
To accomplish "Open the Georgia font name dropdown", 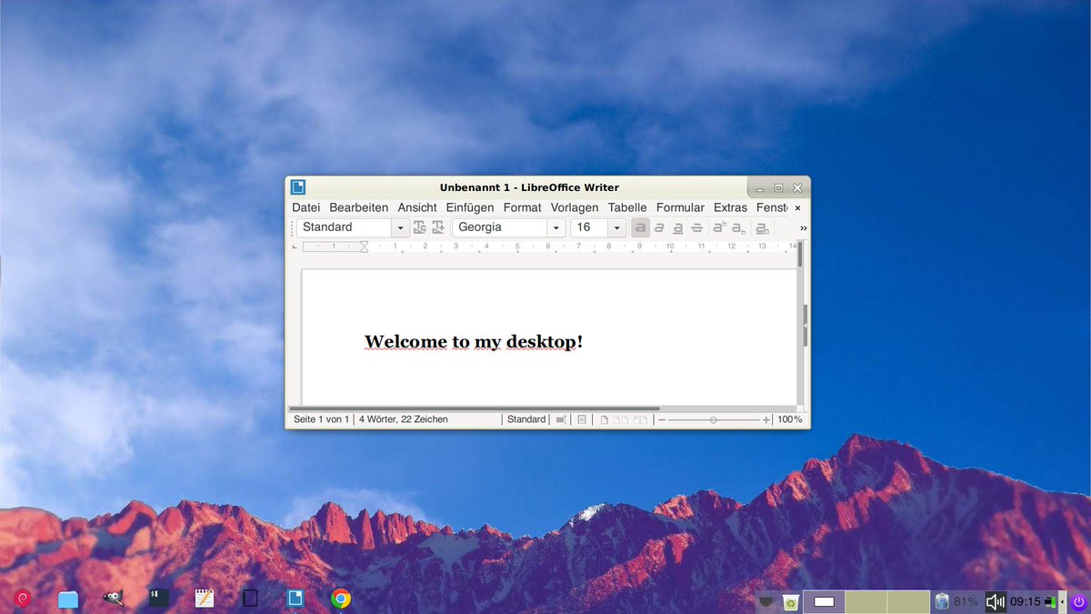I will point(556,227).
